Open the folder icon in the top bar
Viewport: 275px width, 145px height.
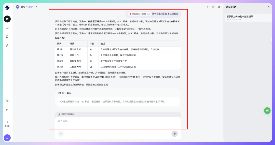tap(219, 7)
